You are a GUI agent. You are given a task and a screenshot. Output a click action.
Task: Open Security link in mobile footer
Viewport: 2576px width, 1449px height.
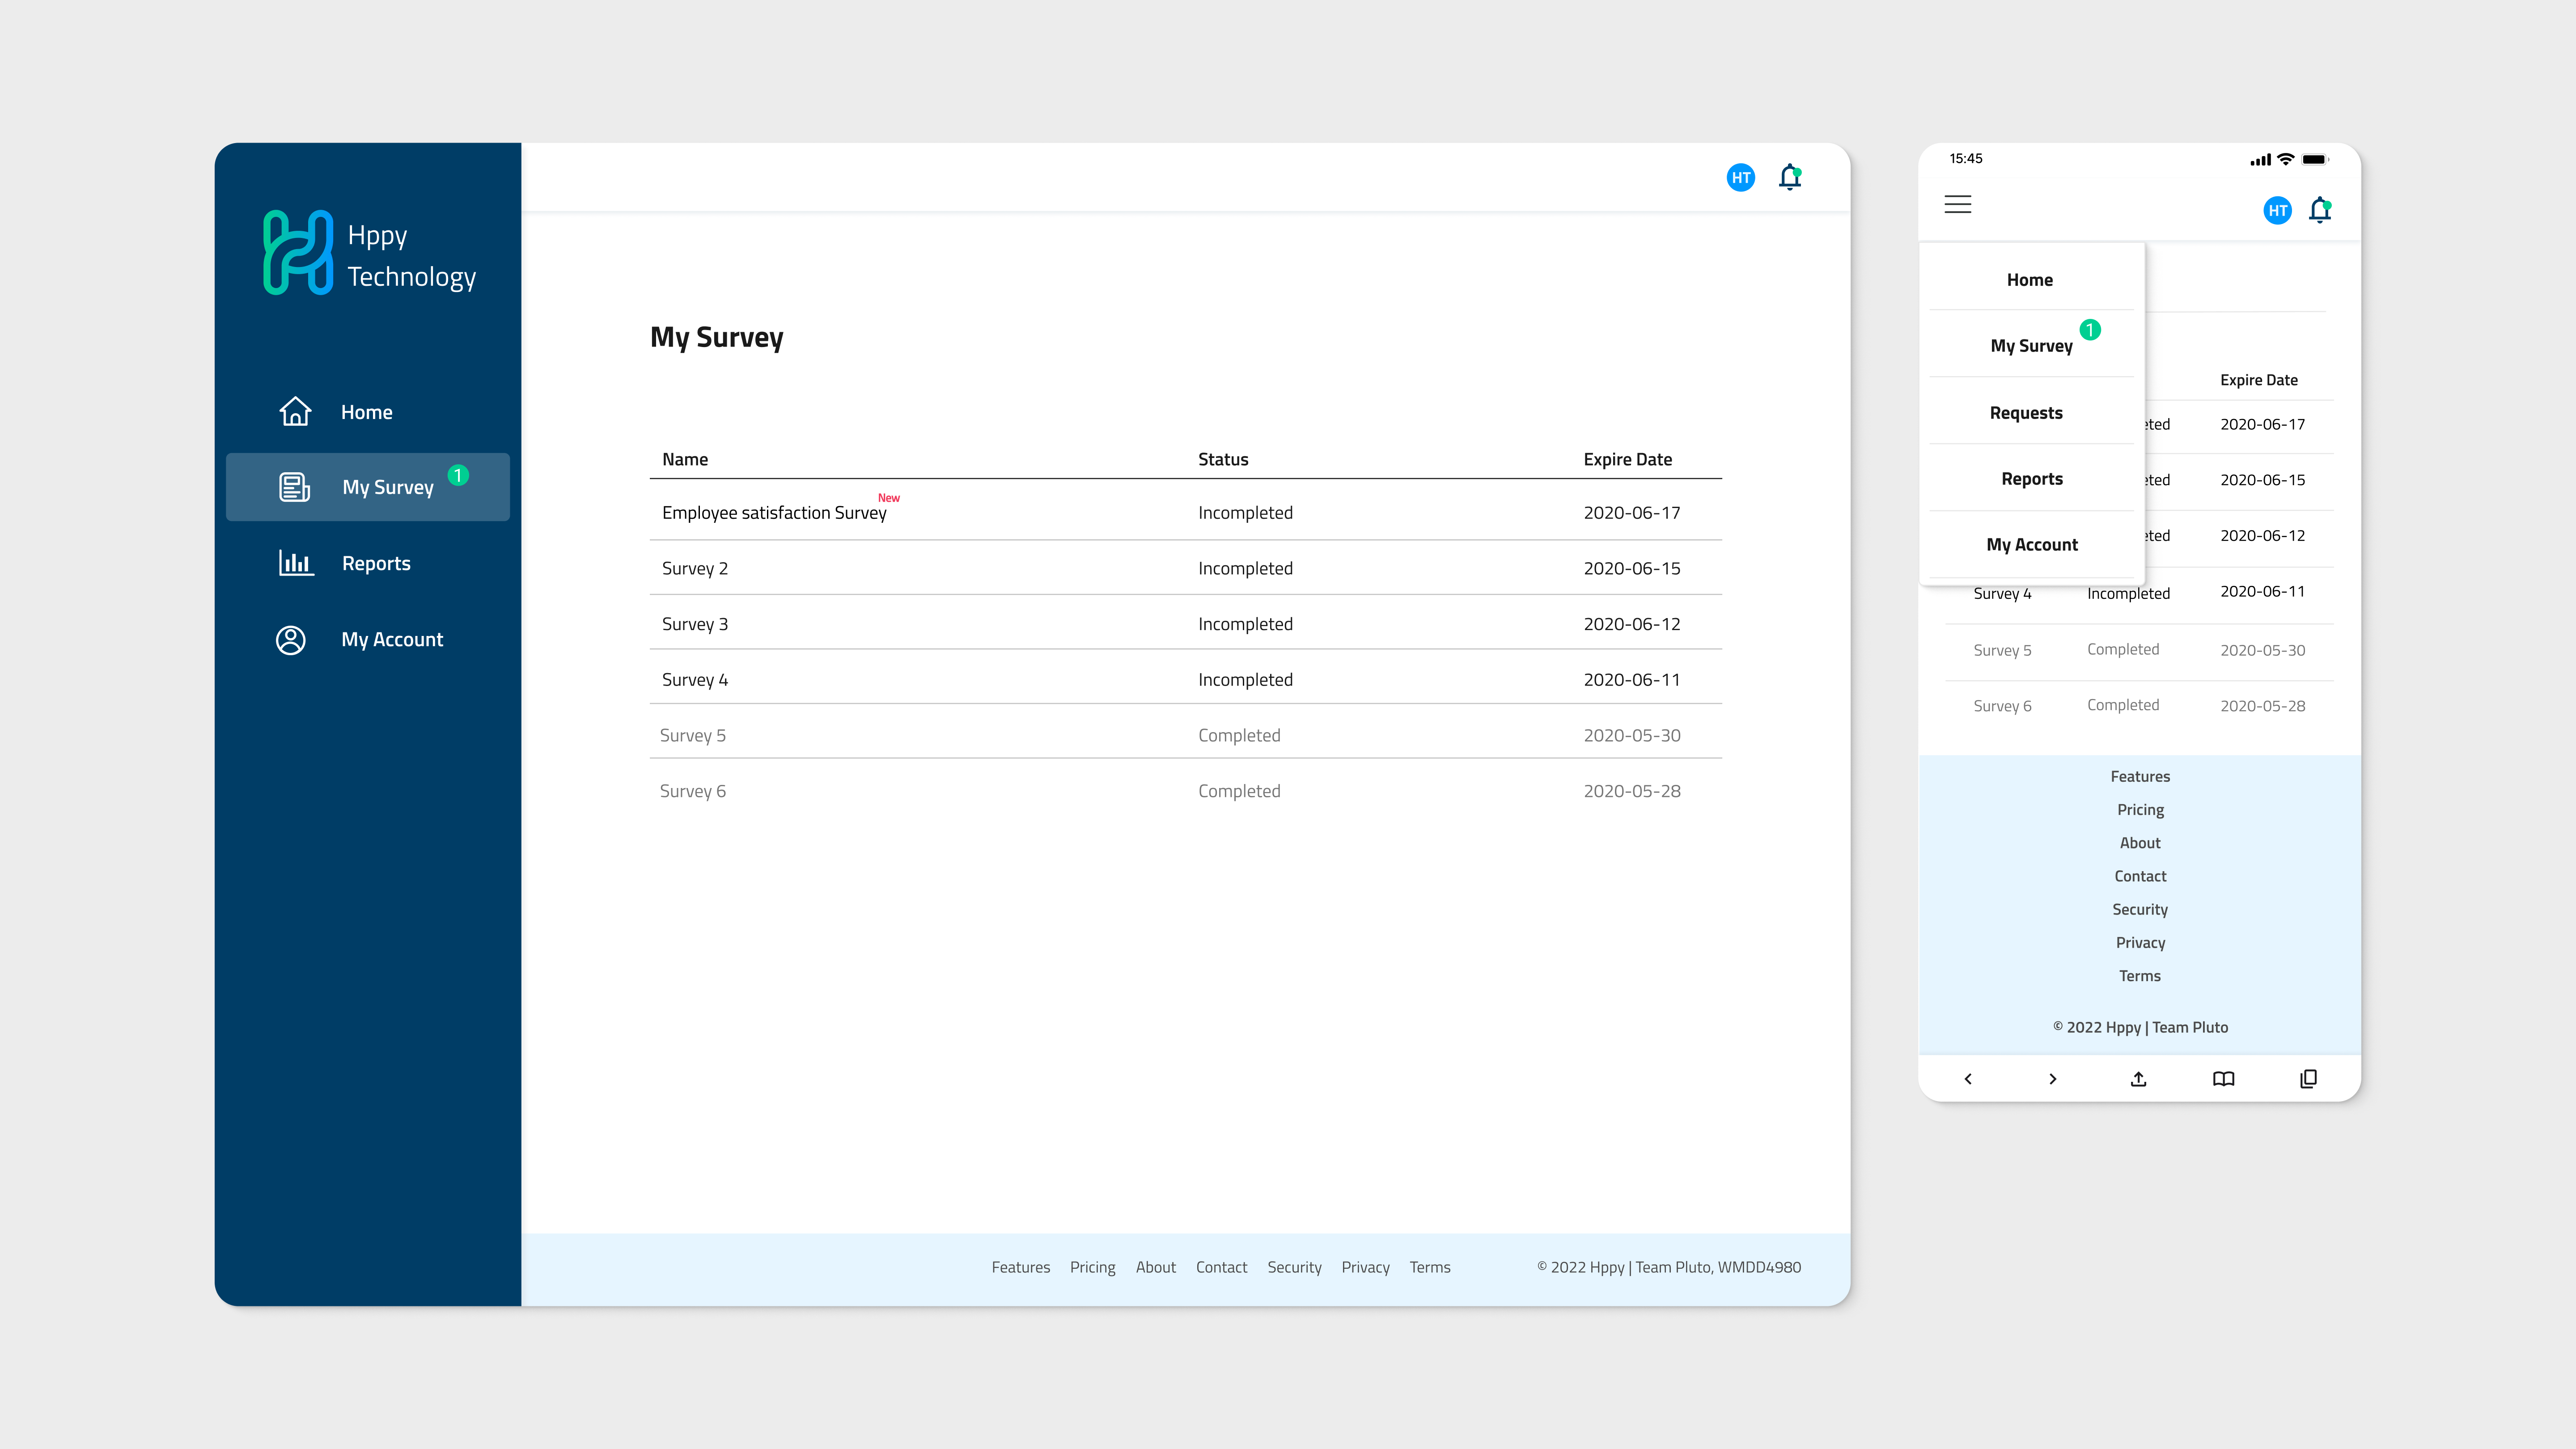tap(2140, 910)
